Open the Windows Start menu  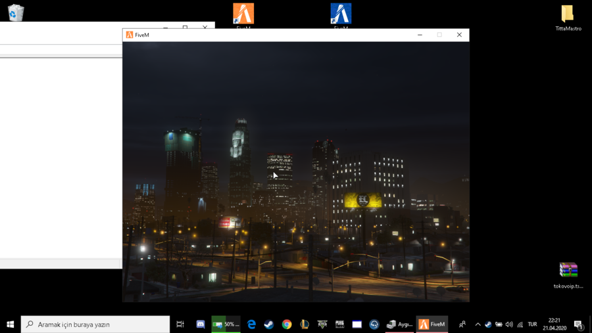click(x=10, y=324)
